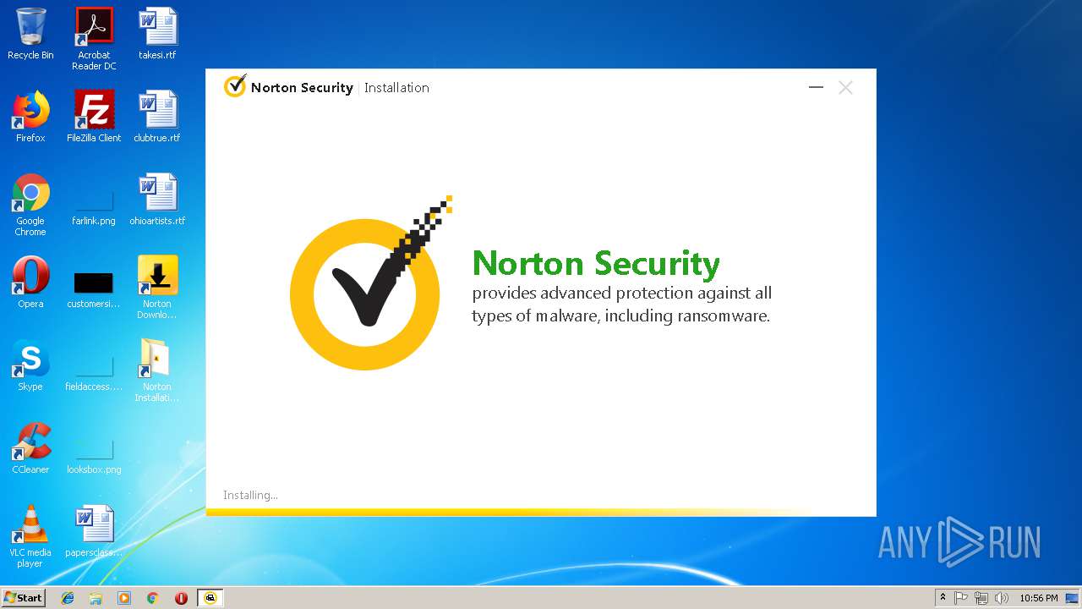Launch Firefox from the desktop
The width and height of the screenshot is (1082, 609).
[30, 117]
